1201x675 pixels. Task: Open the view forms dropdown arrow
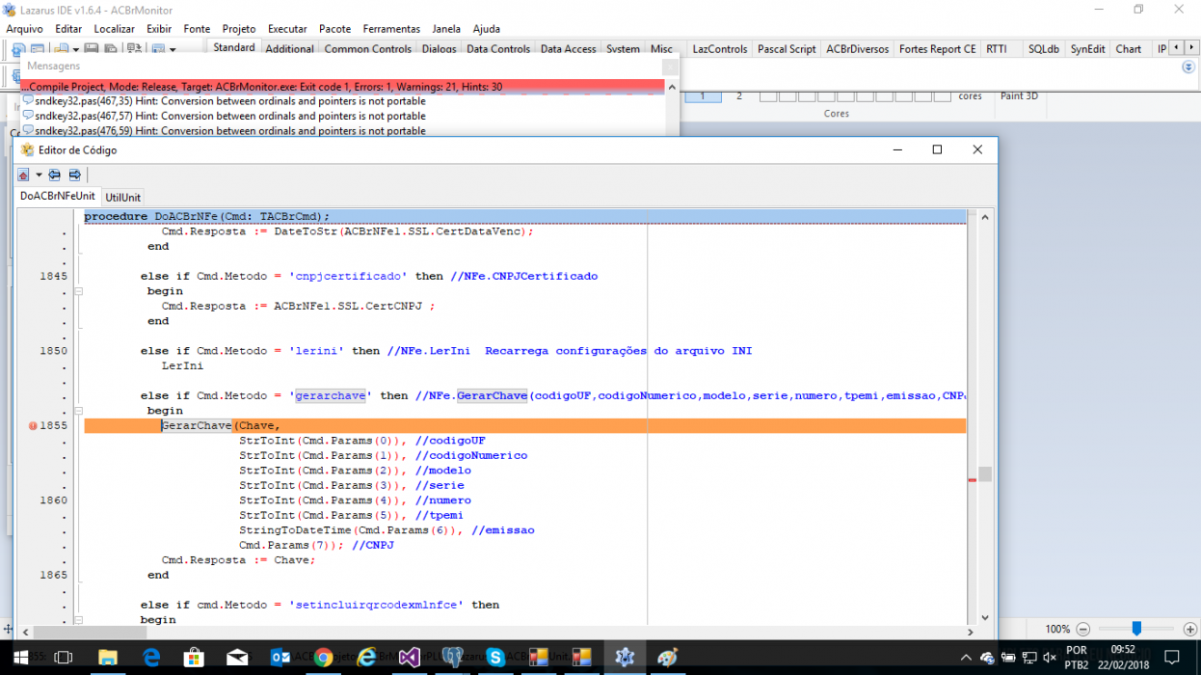[172, 49]
